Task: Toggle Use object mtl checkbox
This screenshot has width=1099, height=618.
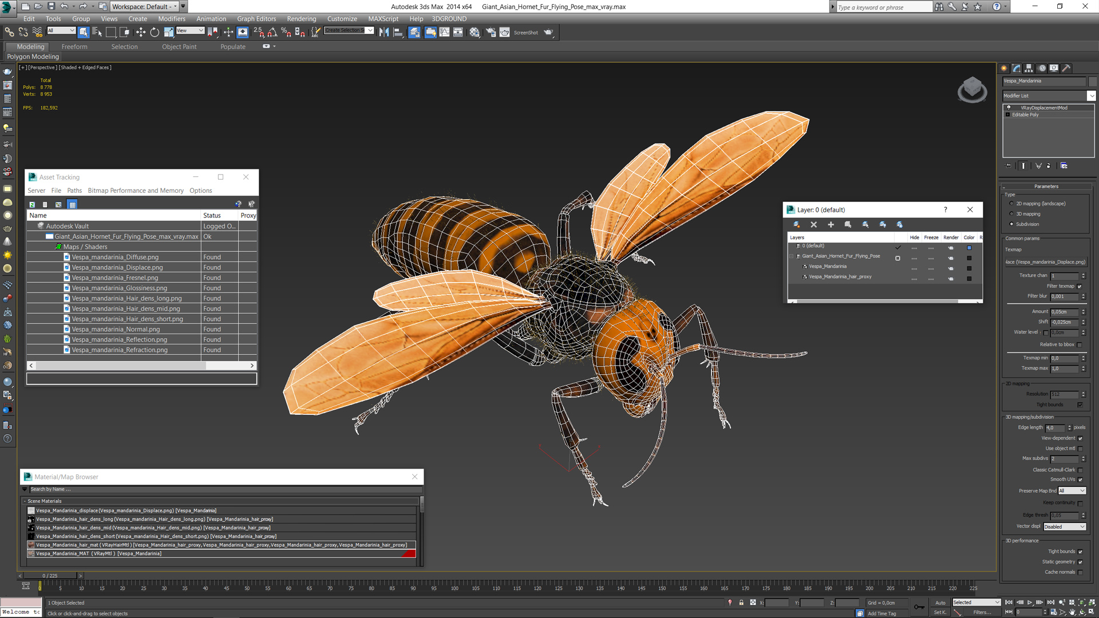Action: (1080, 449)
